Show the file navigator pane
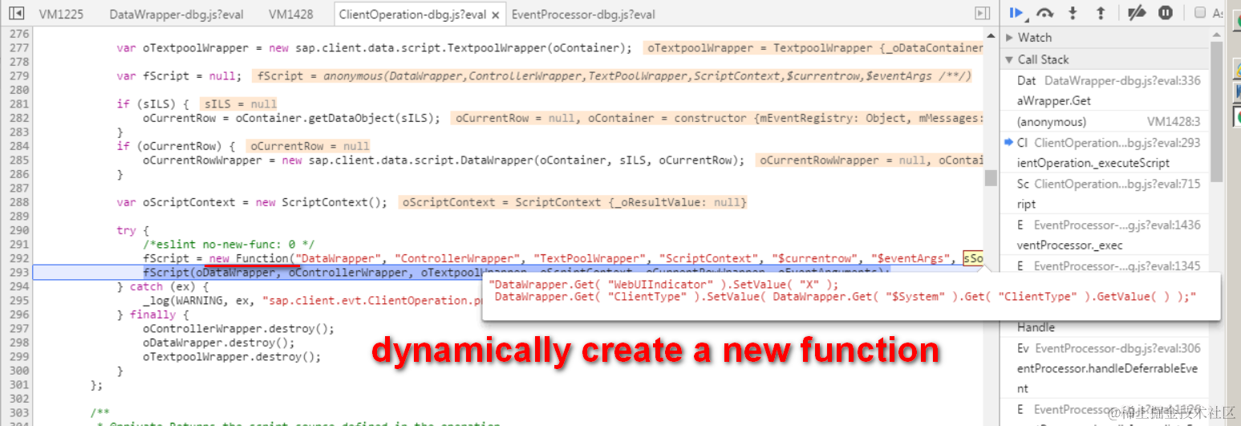 click(x=16, y=13)
